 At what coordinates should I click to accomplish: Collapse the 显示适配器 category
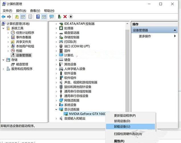click(x=56, y=110)
